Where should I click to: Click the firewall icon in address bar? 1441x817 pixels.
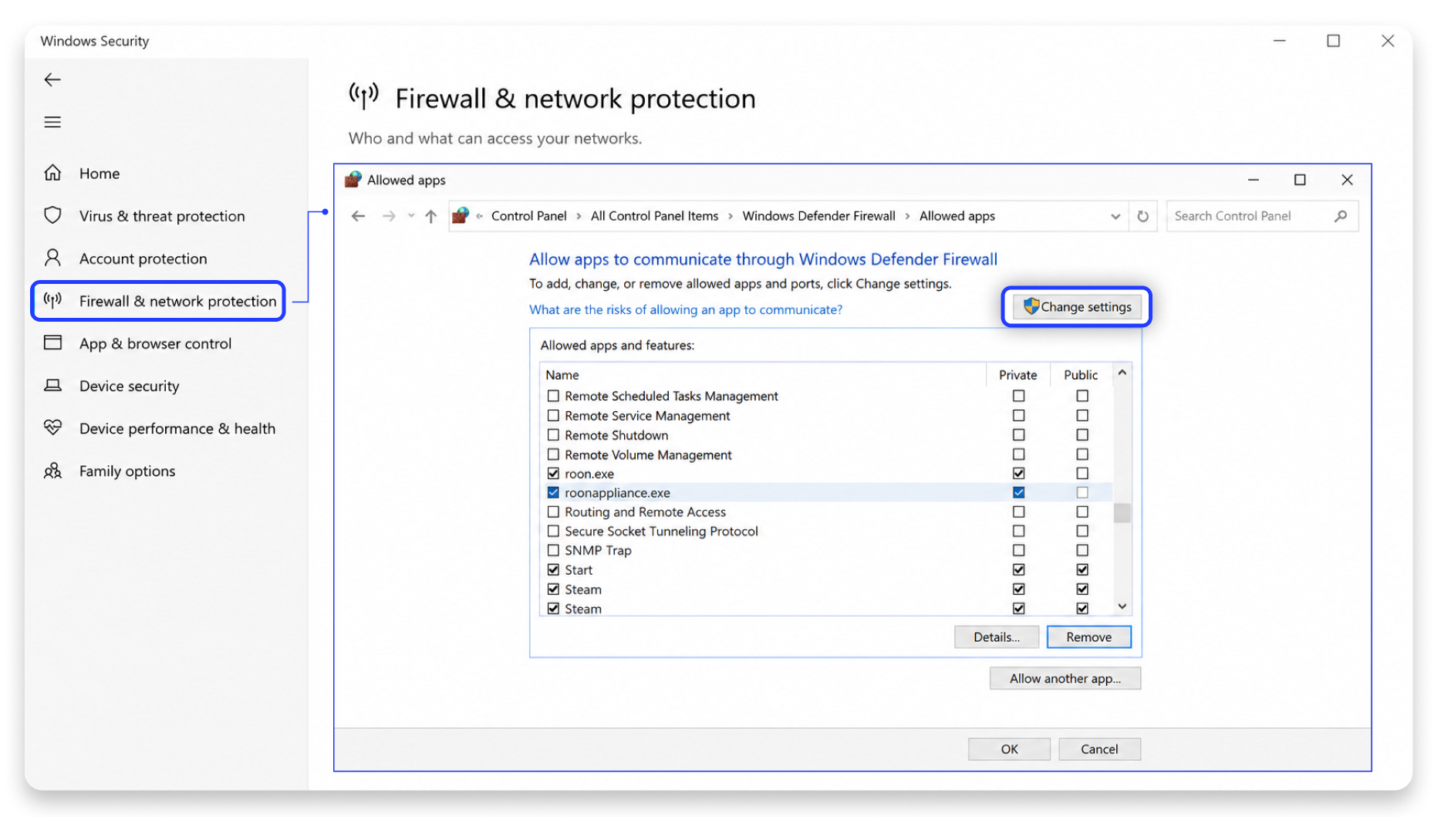coord(461,216)
